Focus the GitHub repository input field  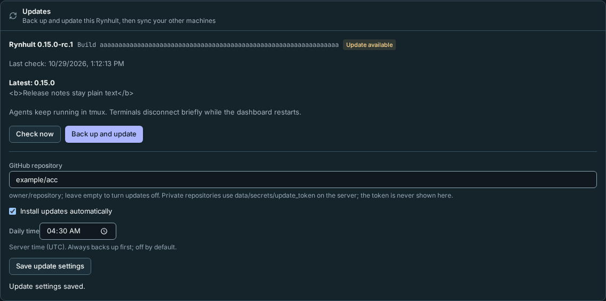pos(303,180)
